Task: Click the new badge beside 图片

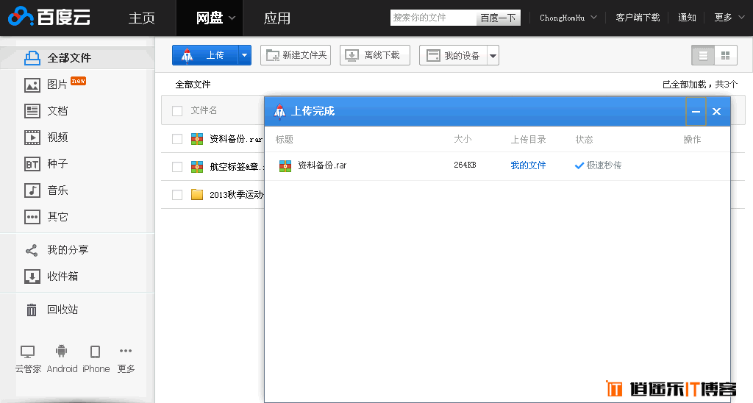Action: click(78, 81)
